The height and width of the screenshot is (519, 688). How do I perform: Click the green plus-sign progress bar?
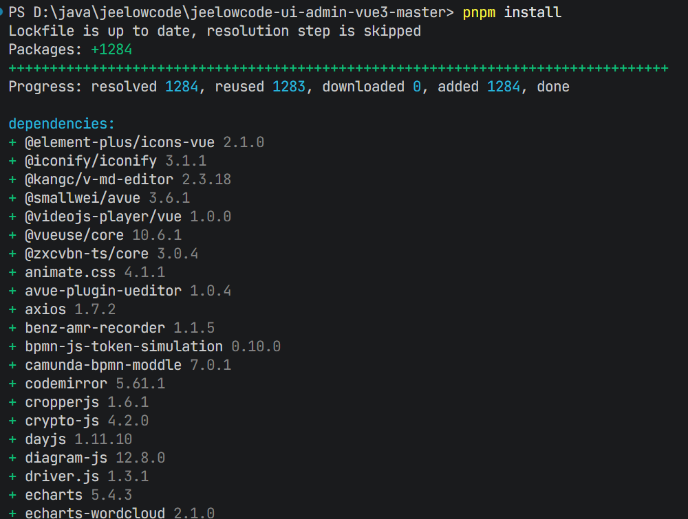(338, 68)
